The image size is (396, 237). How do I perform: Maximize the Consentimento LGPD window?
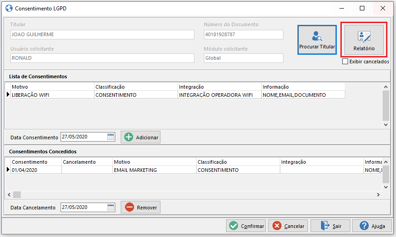[362, 8]
